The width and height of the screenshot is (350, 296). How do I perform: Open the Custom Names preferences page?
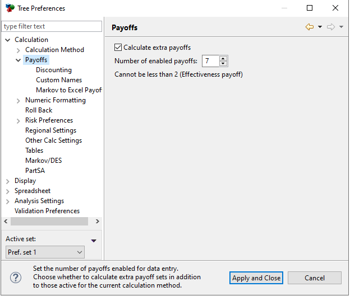coord(59,80)
